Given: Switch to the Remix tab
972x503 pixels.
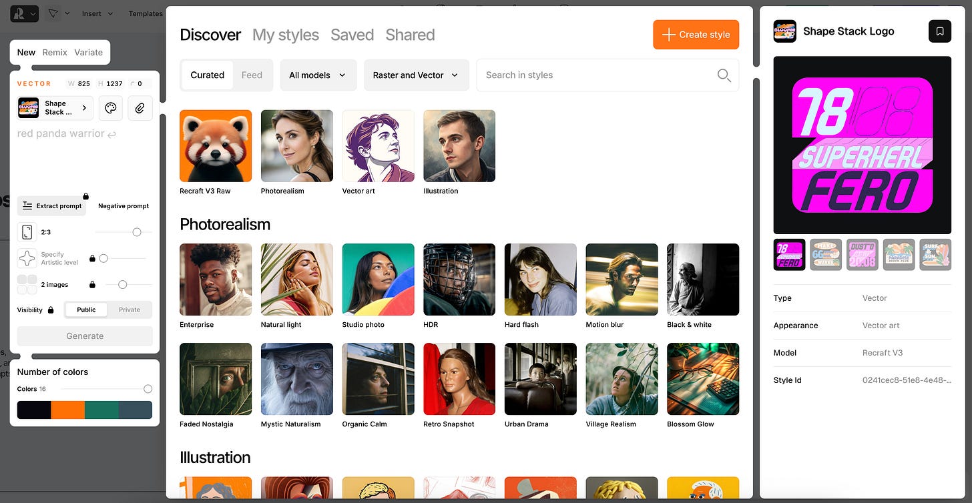Looking at the screenshot, I should (55, 52).
